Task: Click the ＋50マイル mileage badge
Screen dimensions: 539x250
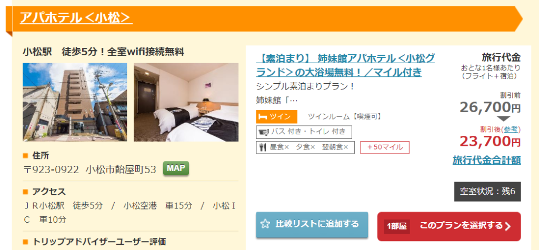Action: point(385,147)
